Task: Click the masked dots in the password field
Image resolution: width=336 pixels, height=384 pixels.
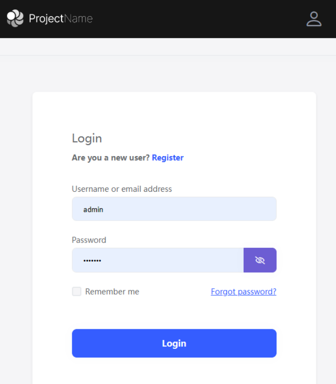Action: [x=92, y=261]
